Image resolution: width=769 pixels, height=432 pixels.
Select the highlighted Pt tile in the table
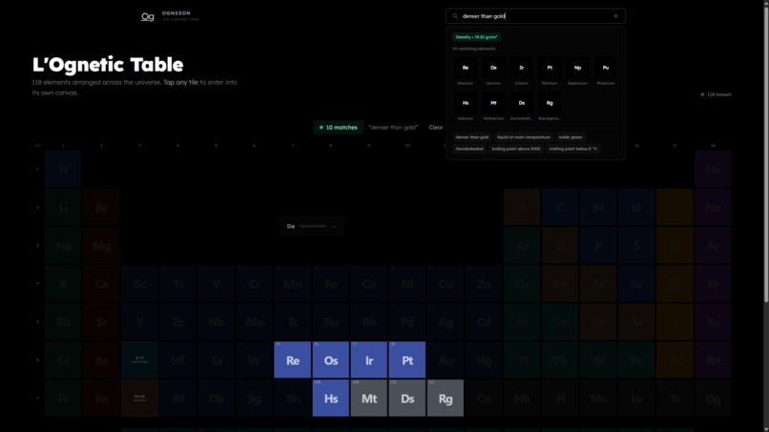coord(407,360)
